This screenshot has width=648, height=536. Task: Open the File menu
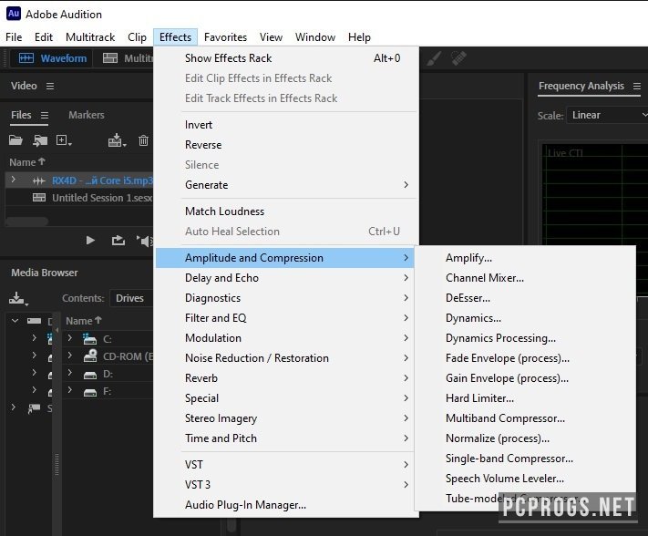coord(14,37)
